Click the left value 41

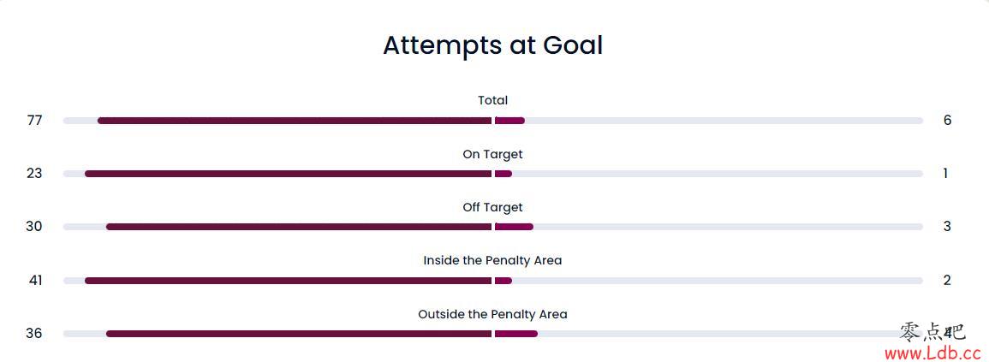click(x=35, y=280)
